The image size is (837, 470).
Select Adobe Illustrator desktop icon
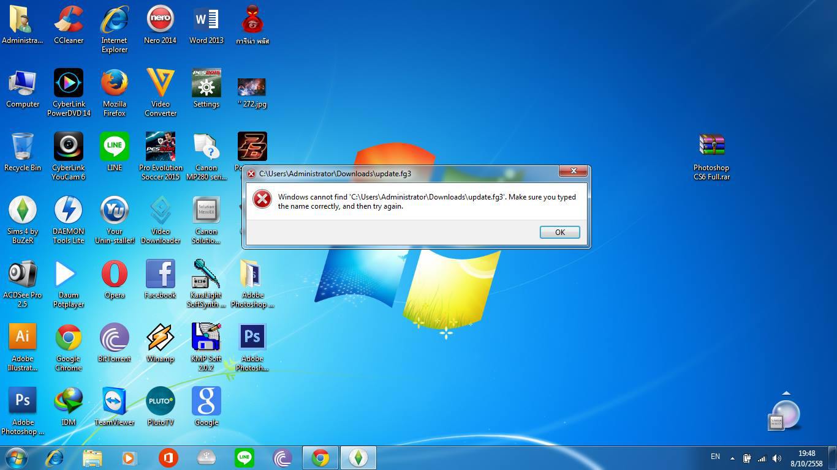pyautogui.click(x=23, y=348)
